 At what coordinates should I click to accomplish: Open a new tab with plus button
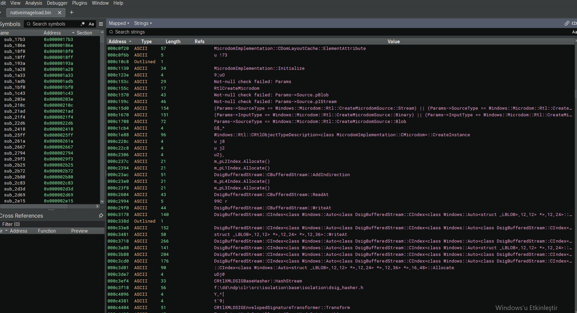71,13
